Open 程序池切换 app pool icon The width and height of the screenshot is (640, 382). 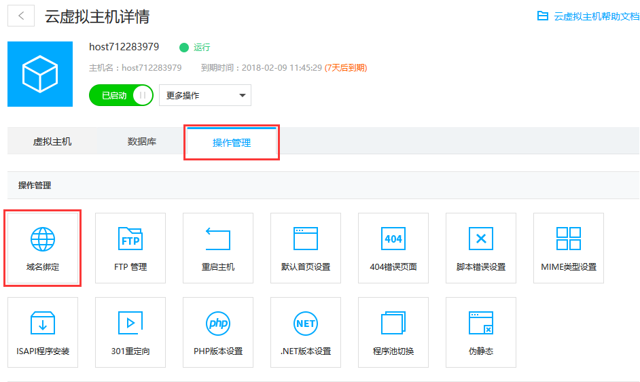coord(393,324)
